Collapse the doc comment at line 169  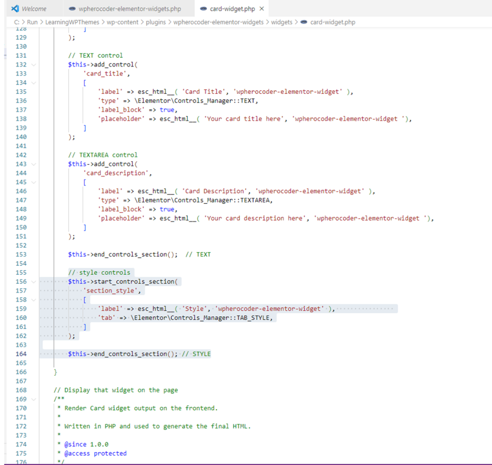pos(34,399)
